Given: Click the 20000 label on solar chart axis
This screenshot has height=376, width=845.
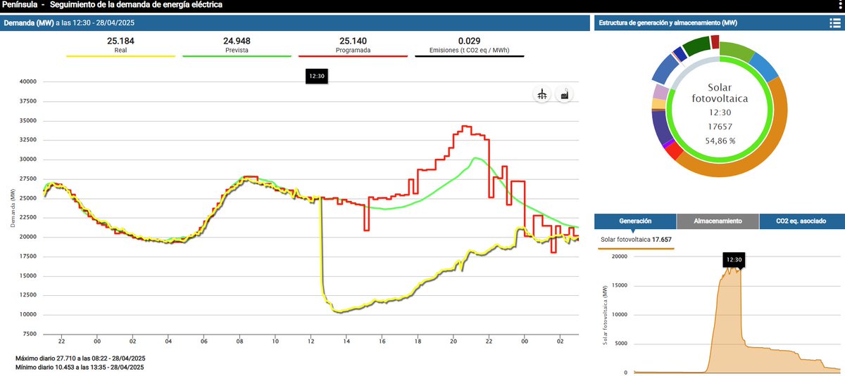Looking at the screenshot, I should pyautogui.click(x=620, y=257).
